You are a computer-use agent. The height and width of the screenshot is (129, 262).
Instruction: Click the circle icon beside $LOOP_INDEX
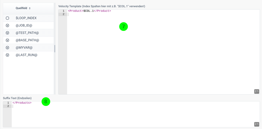point(7,18)
